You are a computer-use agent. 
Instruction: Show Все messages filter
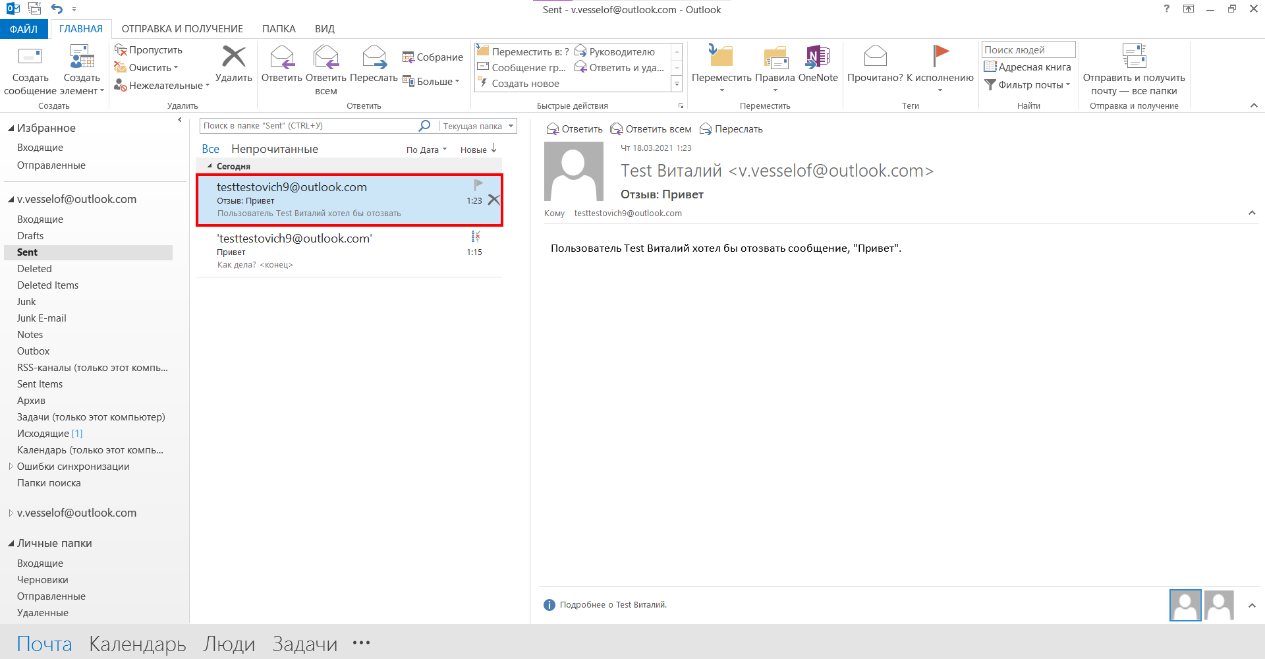(210, 149)
